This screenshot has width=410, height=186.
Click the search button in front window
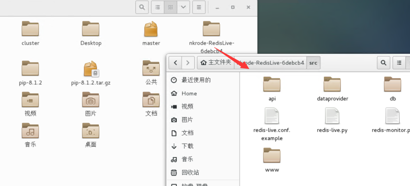pyautogui.click(x=383, y=63)
